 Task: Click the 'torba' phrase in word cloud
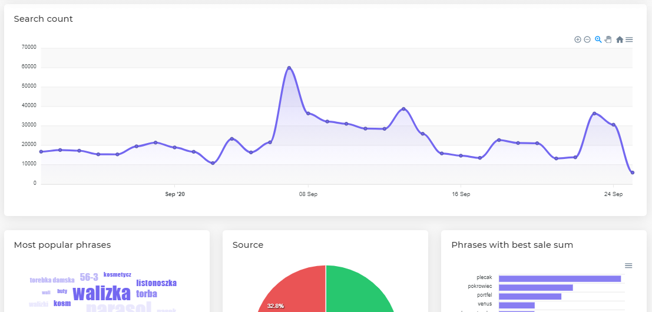(147, 294)
